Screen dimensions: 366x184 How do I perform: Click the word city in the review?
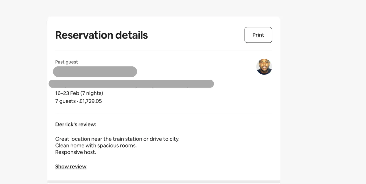click(x=174, y=139)
